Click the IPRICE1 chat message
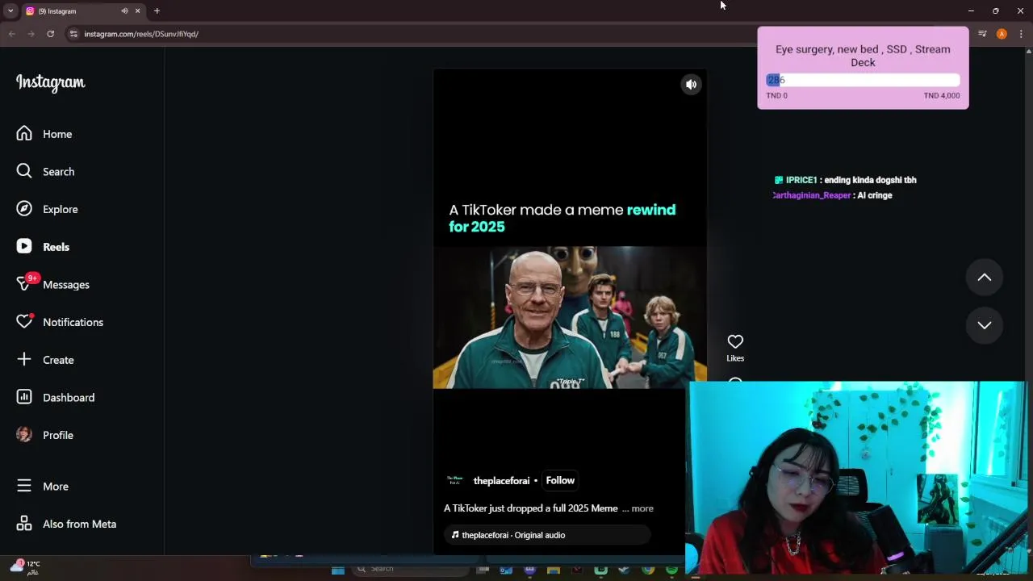The height and width of the screenshot is (581, 1033). point(845,180)
